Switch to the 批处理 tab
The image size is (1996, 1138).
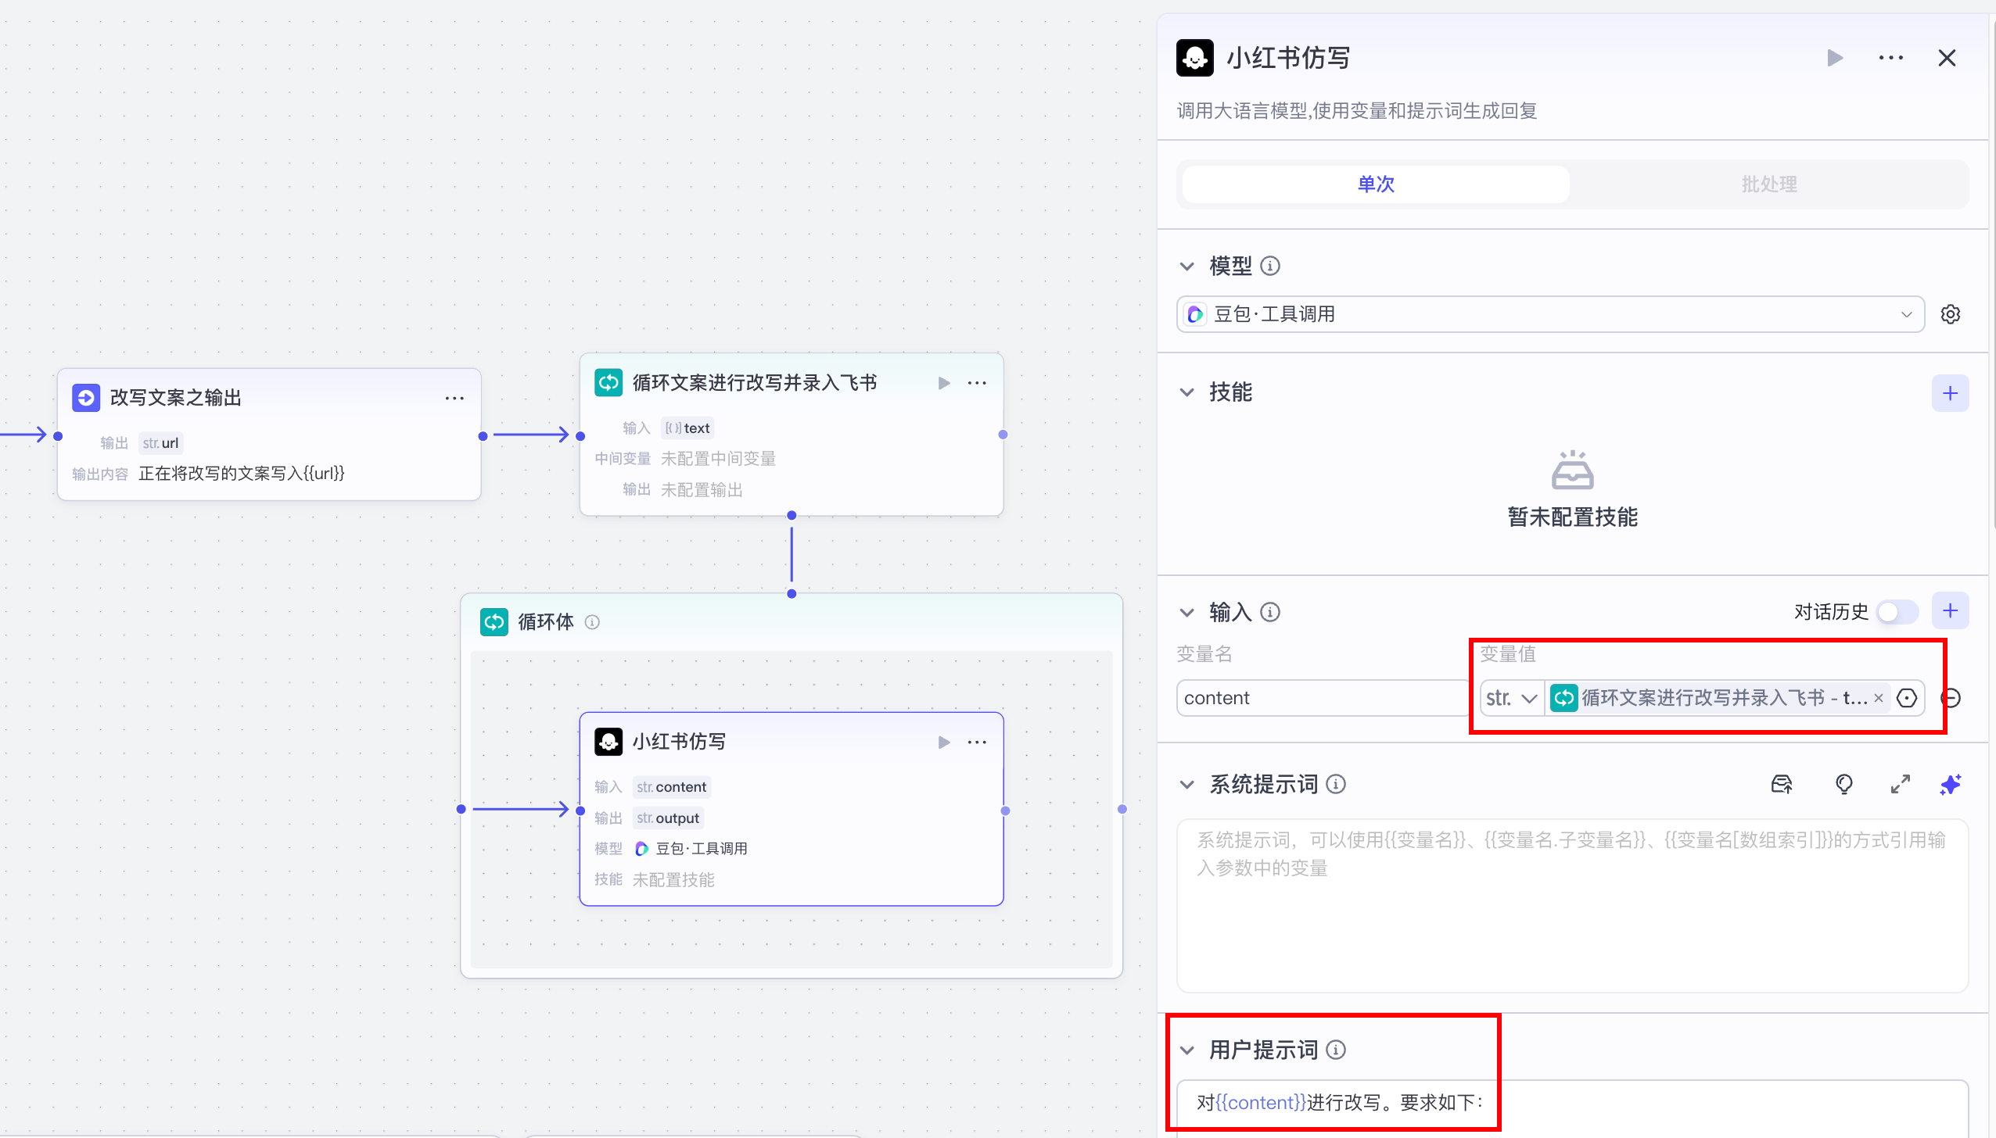point(1768,184)
